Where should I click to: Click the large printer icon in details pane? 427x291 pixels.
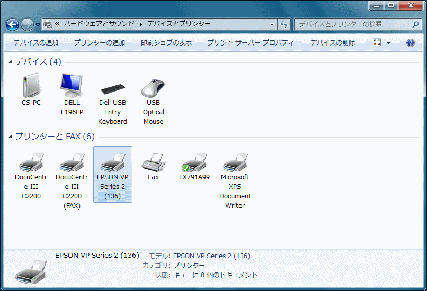tap(31, 272)
